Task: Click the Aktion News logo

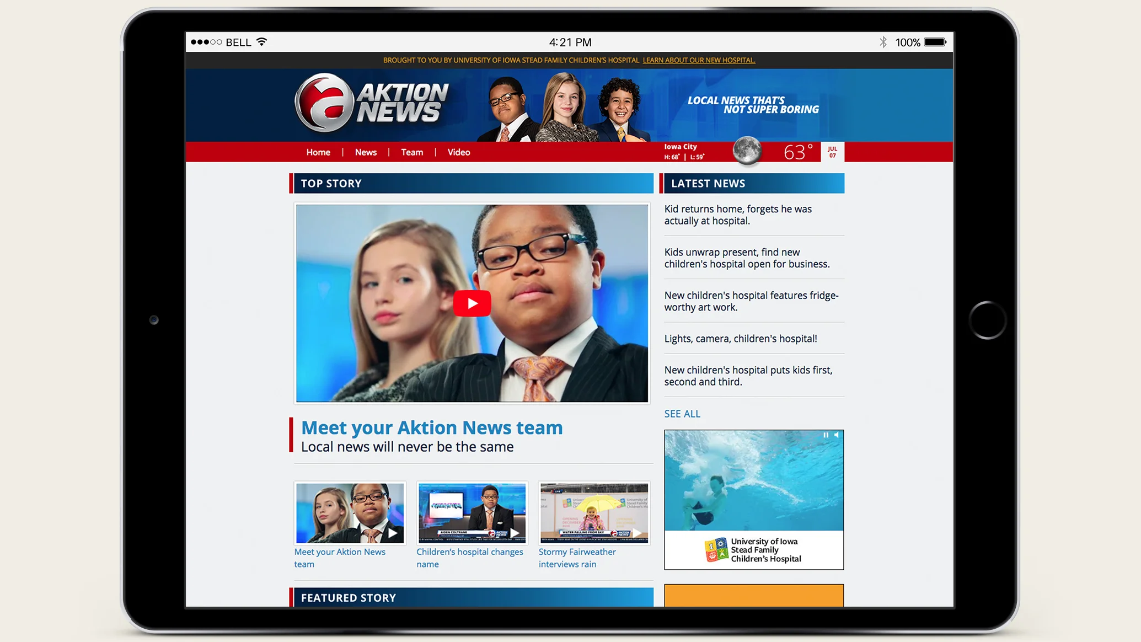Action: pos(372,103)
